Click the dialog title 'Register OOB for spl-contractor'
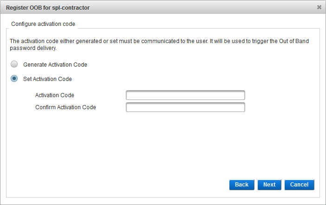Viewport: 326px width, 205px height. 48,7
